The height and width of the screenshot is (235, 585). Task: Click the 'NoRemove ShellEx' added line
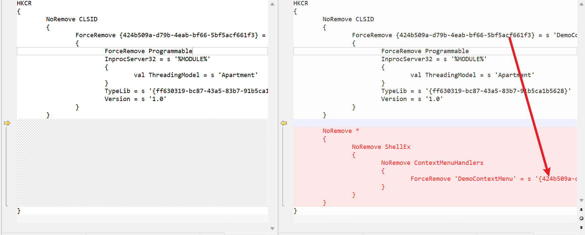[381, 147]
